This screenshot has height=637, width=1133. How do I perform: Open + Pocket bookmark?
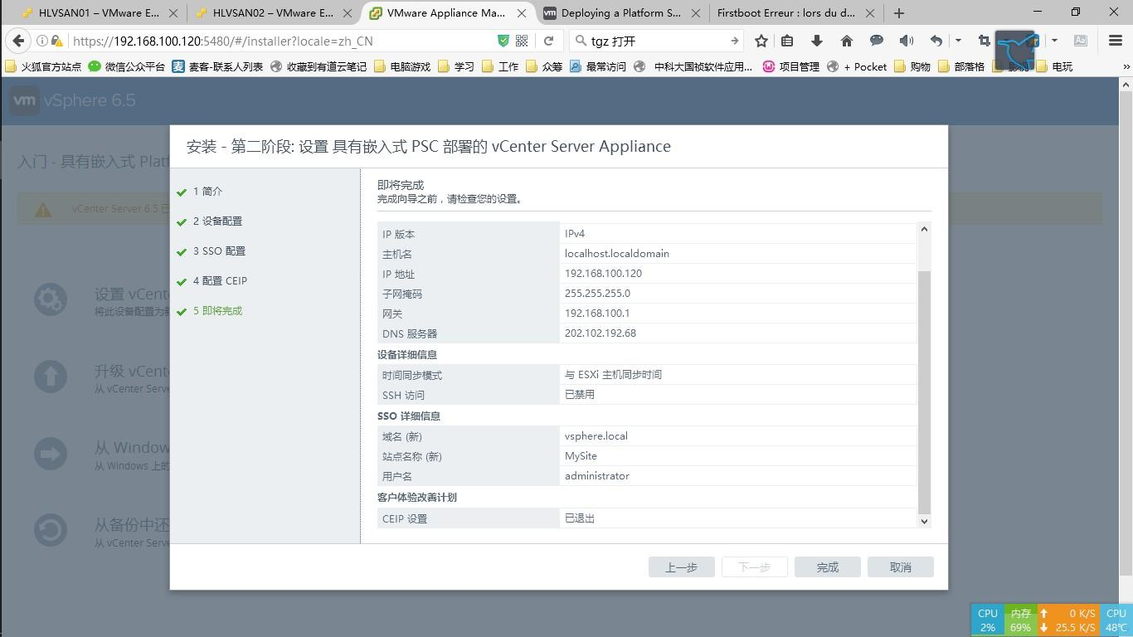point(857,66)
